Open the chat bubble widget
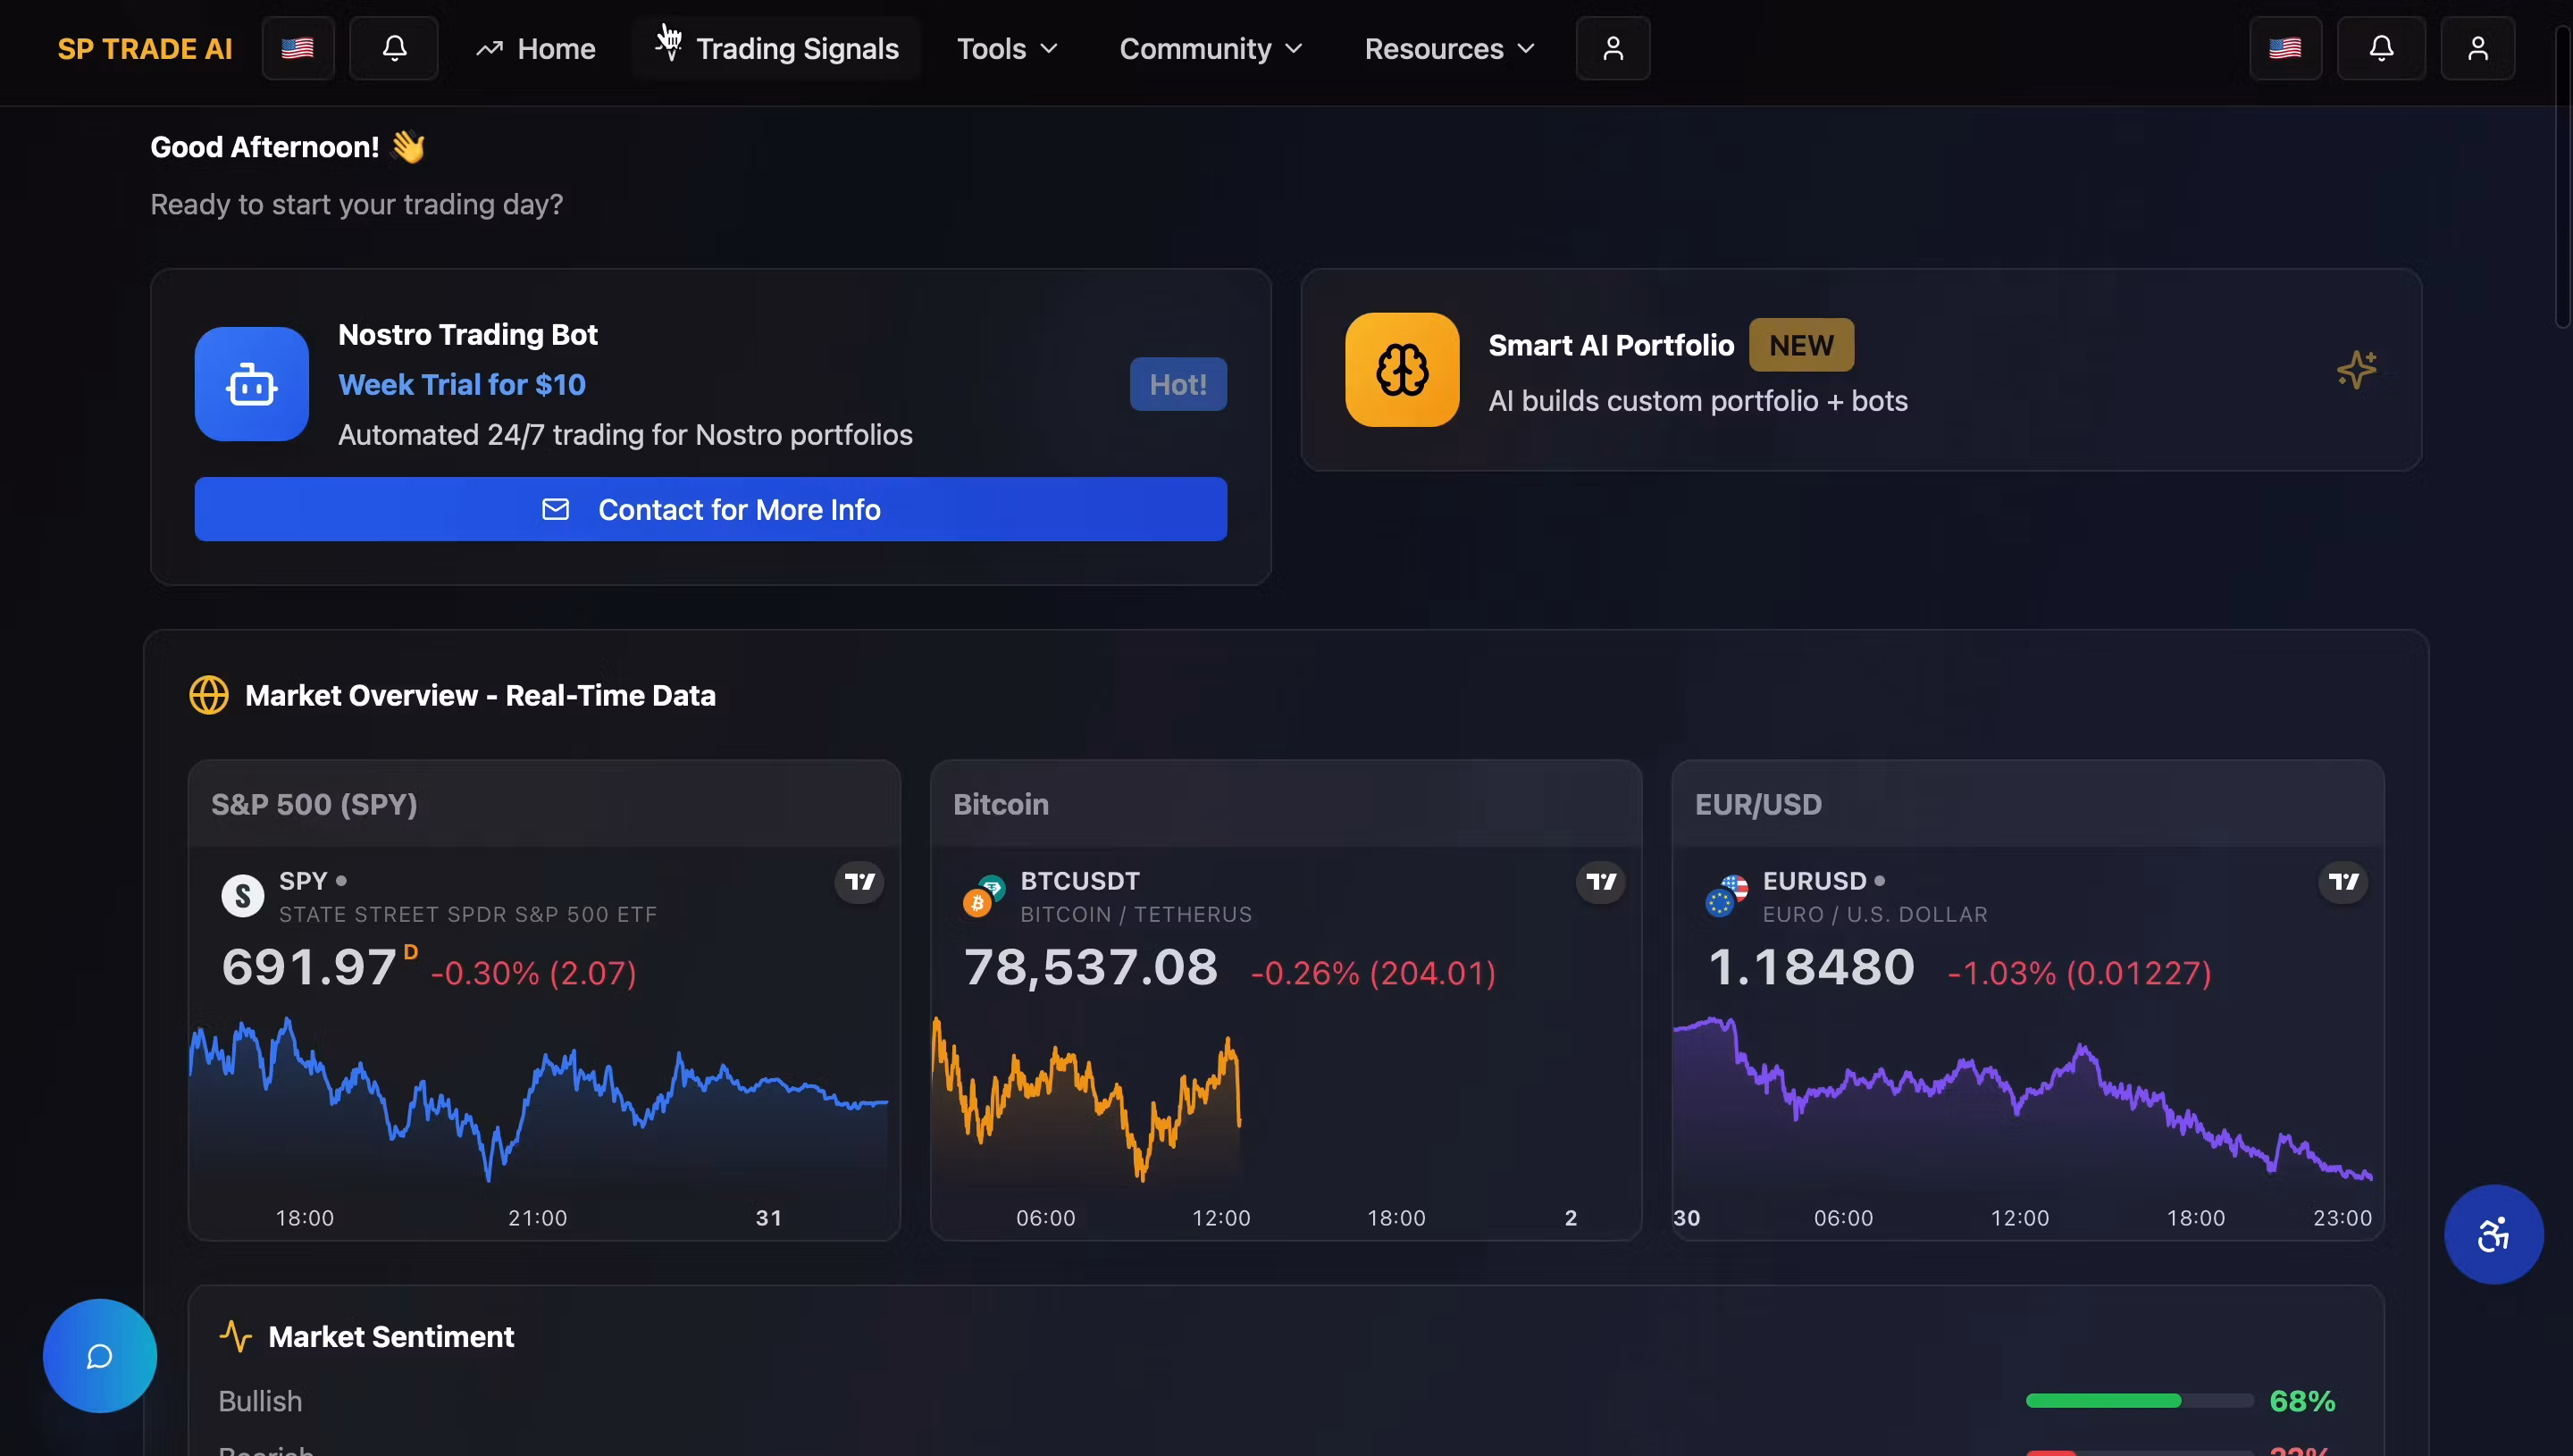The width and height of the screenshot is (2573, 1456). [x=99, y=1356]
